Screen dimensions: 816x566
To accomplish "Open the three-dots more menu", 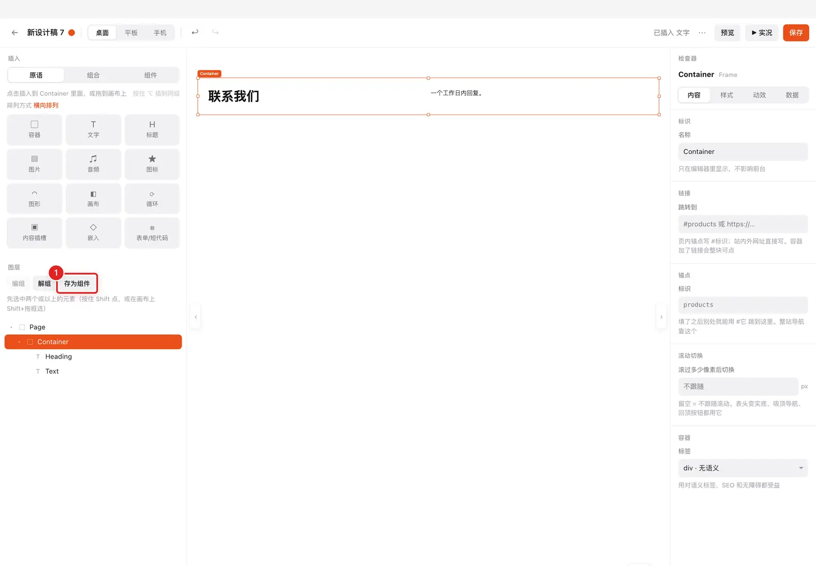I will (702, 33).
